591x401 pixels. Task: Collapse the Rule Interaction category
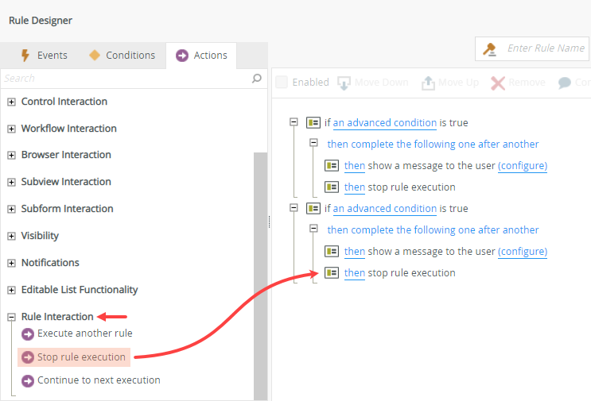tap(11, 318)
